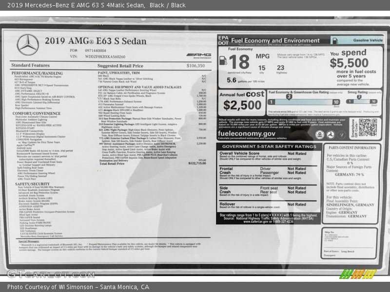Select the U78 AMG Performance Exhaust System line

click(152, 102)
